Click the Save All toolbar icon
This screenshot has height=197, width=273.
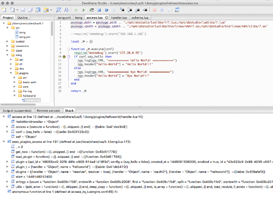(x=30, y=10)
